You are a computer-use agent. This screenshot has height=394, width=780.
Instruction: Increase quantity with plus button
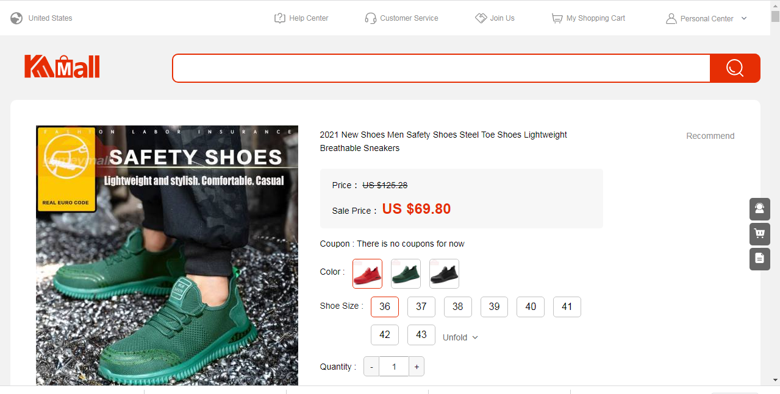pyautogui.click(x=417, y=367)
